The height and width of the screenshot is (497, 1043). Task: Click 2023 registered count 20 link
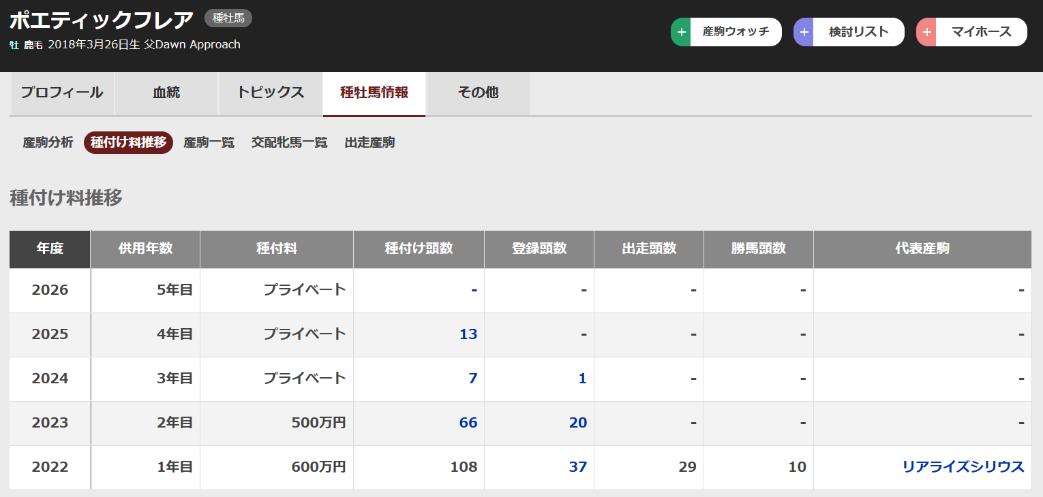click(x=577, y=423)
